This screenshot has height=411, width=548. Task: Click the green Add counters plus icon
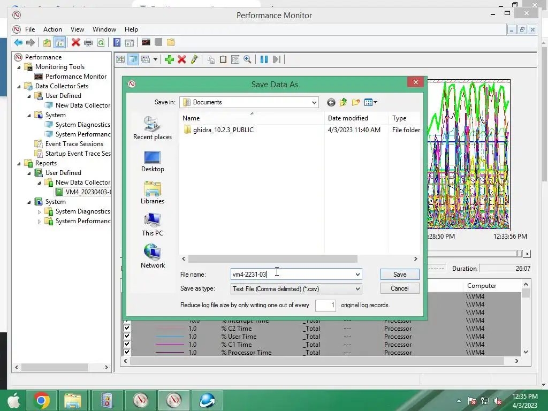[170, 59]
